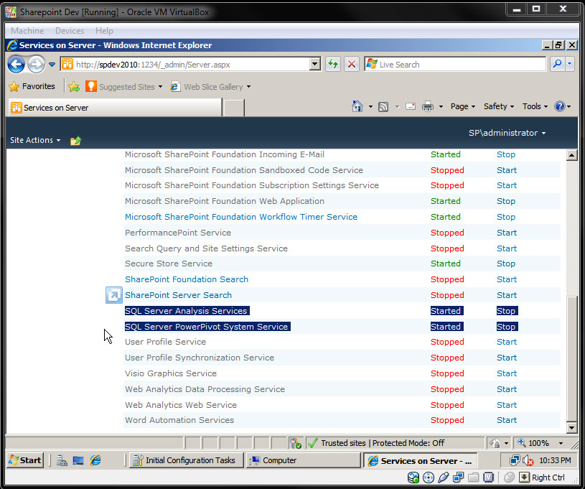
Task: Open the VirtualBox Devices menu
Action: pyautogui.click(x=70, y=31)
